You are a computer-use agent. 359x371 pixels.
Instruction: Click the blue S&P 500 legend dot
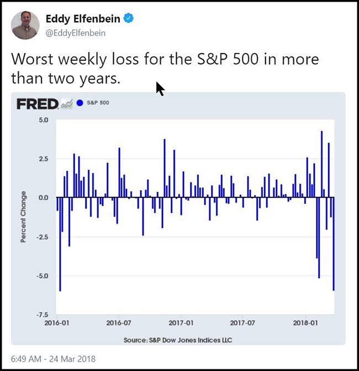tap(80, 103)
